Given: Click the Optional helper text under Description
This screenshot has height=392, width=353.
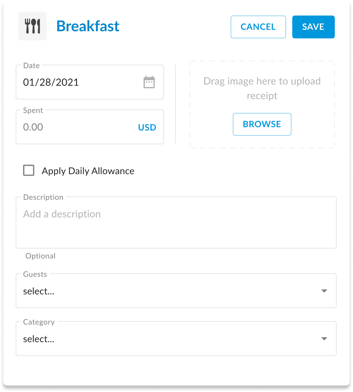Looking at the screenshot, I should tap(40, 256).
